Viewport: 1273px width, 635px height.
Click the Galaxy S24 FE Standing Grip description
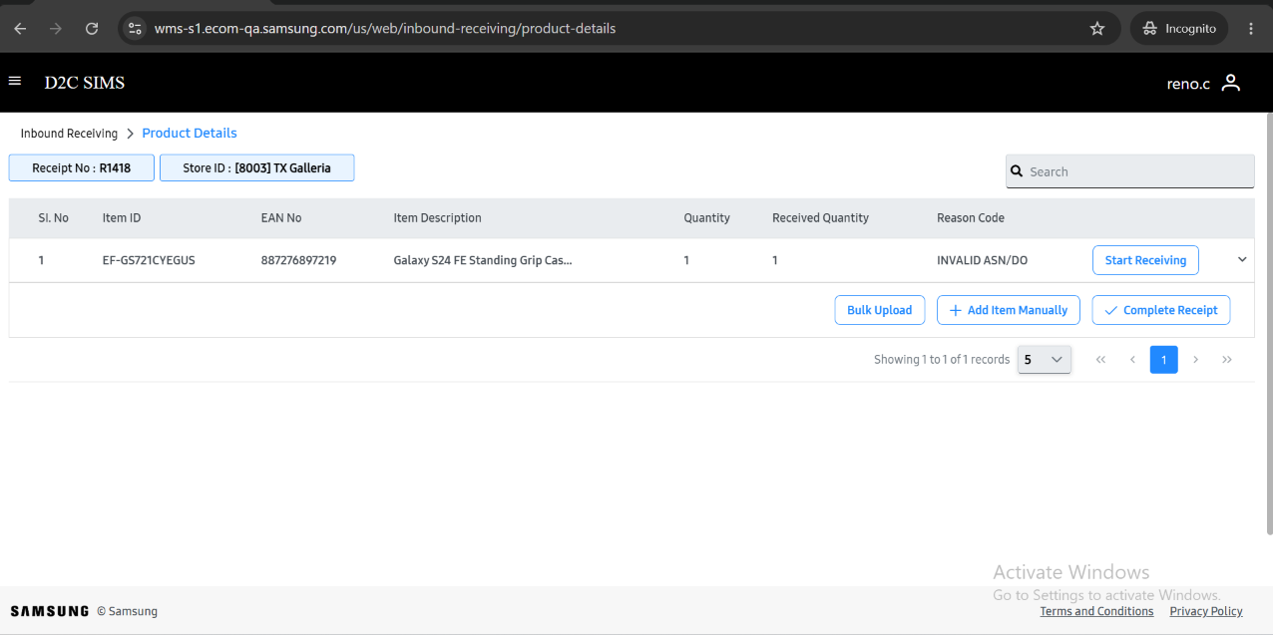pyautogui.click(x=483, y=260)
